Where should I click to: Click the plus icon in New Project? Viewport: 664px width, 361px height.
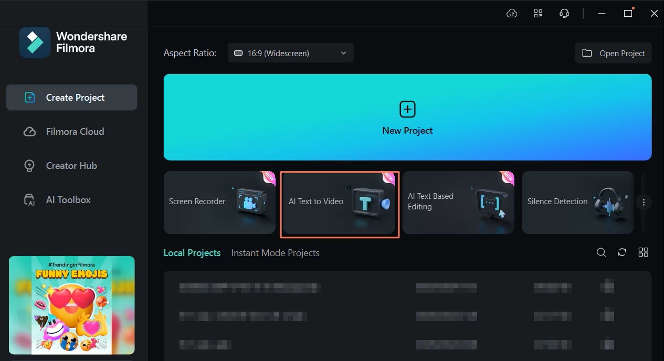pyautogui.click(x=407, y=109)
